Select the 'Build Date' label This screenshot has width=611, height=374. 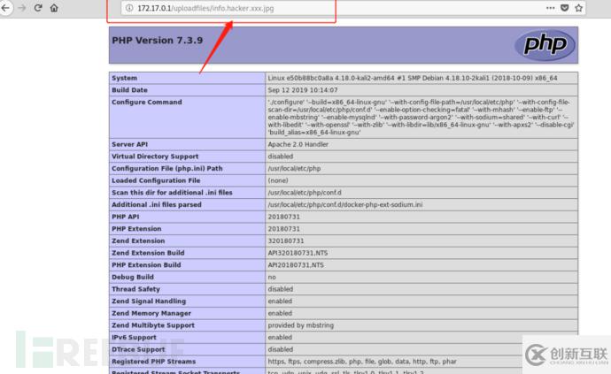point(129,90)
